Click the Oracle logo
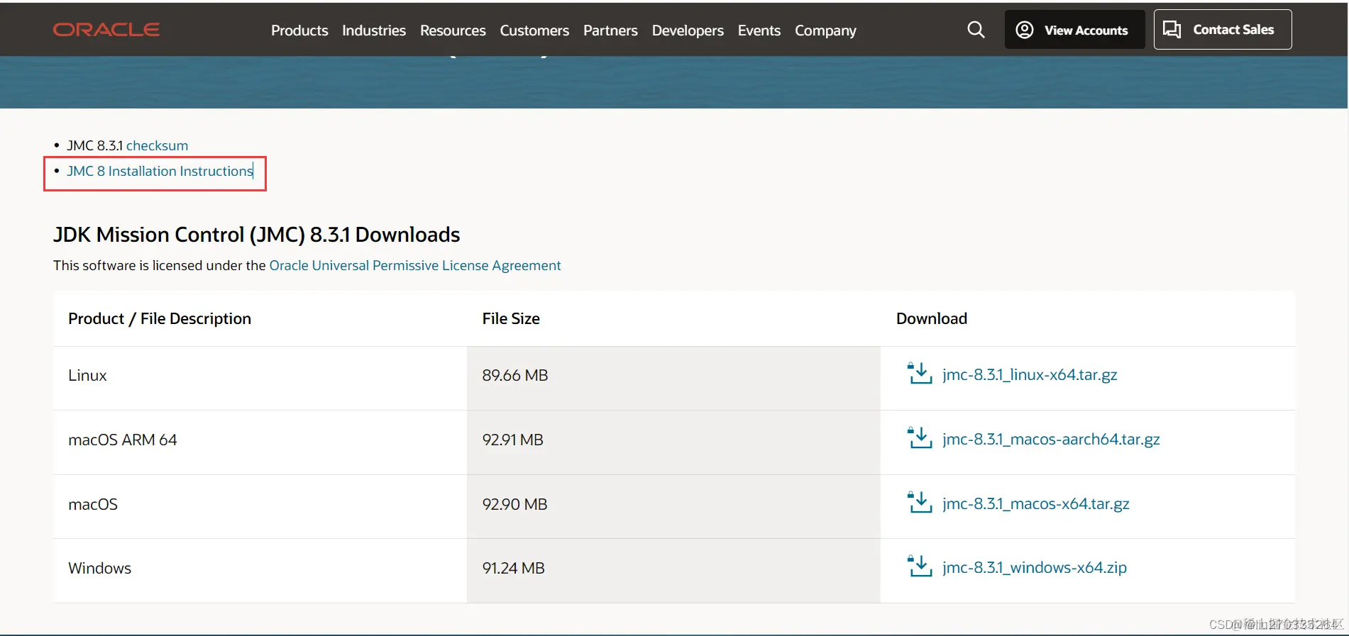Viewport: 1349px width, 636px height. tap(106, 30)
